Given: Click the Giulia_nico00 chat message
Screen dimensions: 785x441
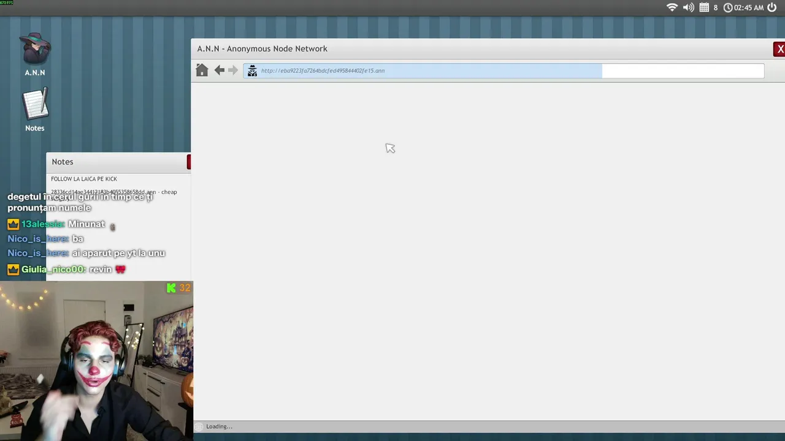Looking at the screenshot, I should click(x=66, y=269).
